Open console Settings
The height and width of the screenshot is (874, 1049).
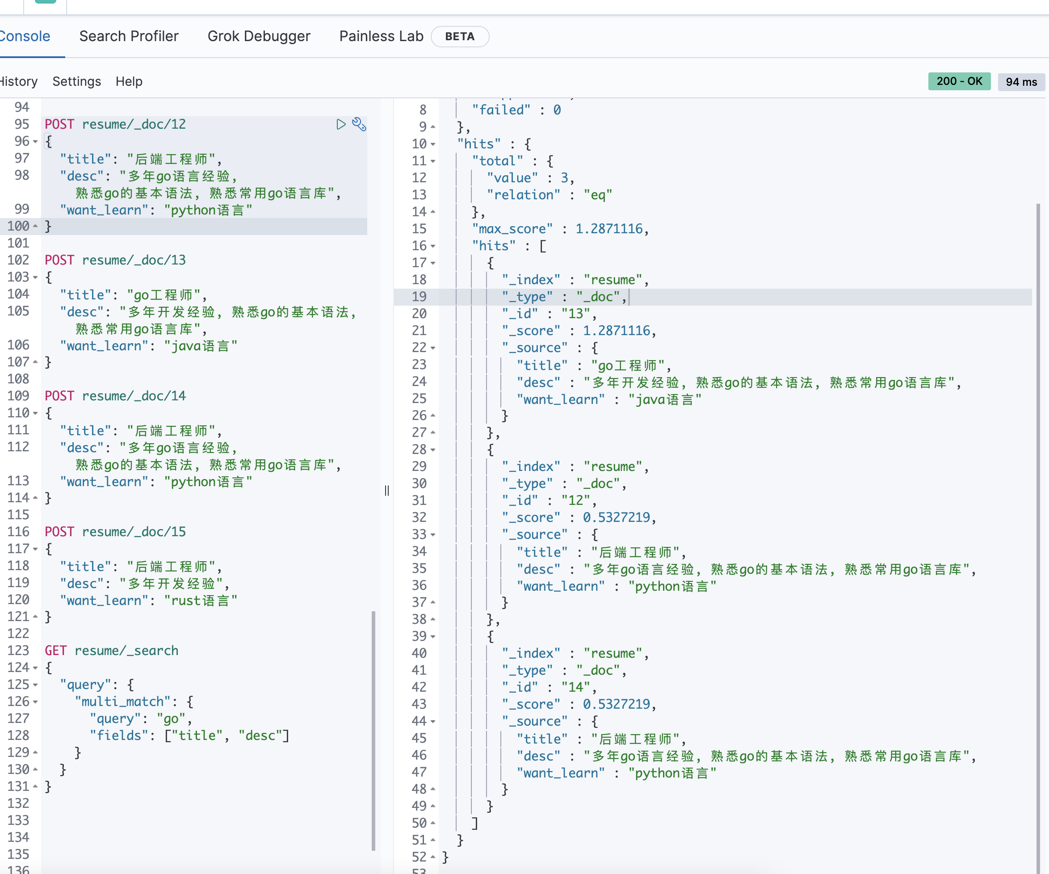[x=76, y=81]
